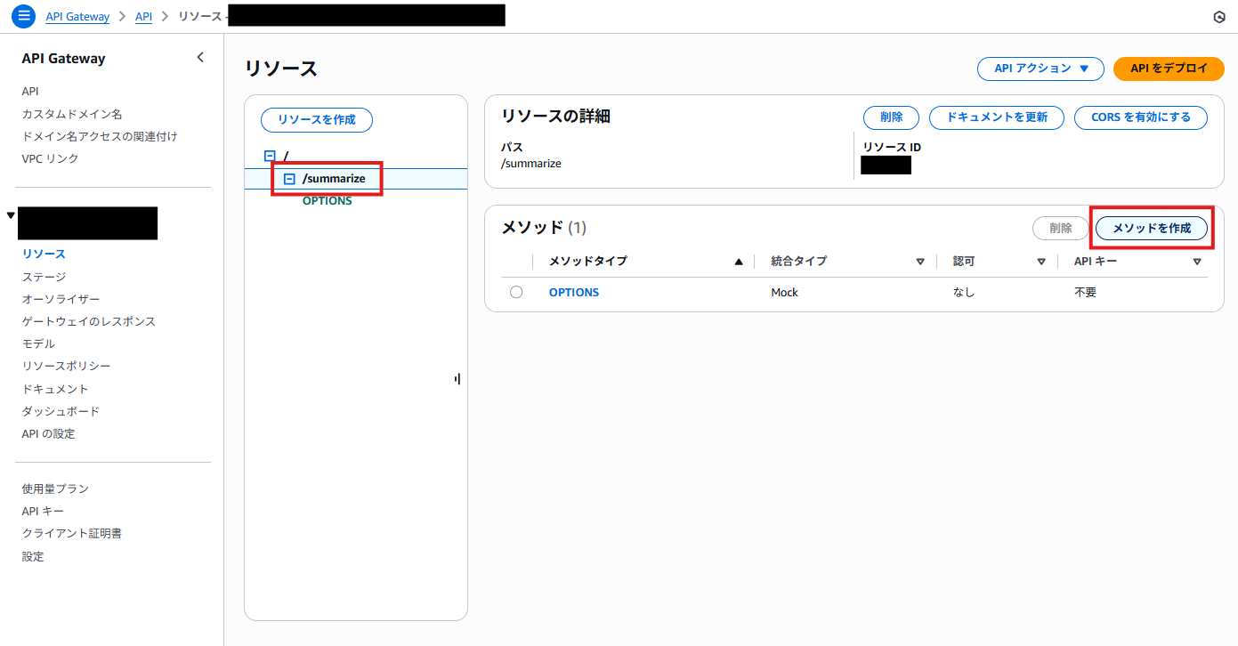Open オーソライザー in sidebar
This screenshot has height=646, width=1238.
pos(61,299)
